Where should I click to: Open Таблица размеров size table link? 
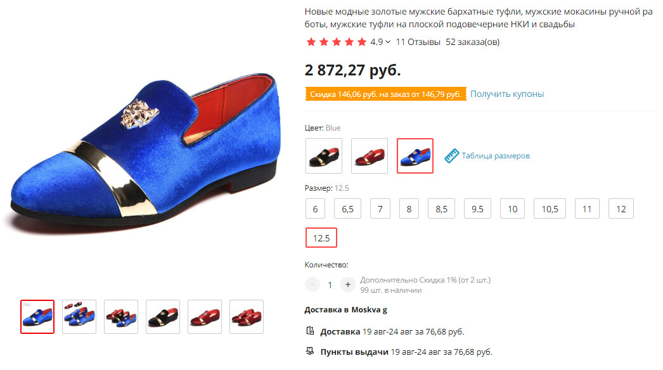pyautogui.click(x=496, y=156)
